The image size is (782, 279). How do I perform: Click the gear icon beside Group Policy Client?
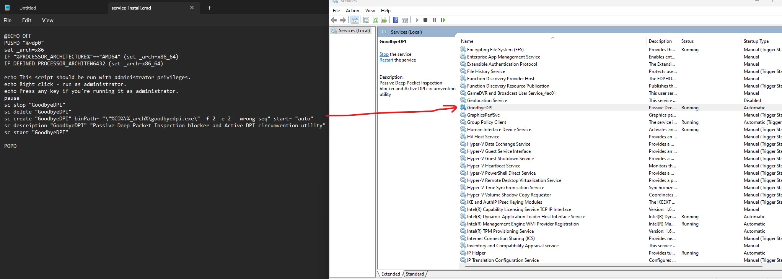463,122
